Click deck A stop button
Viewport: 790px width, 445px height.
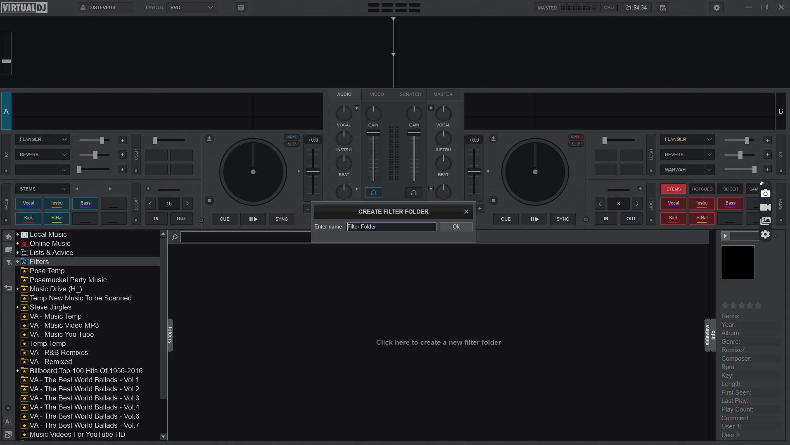[x=209, y=201]
